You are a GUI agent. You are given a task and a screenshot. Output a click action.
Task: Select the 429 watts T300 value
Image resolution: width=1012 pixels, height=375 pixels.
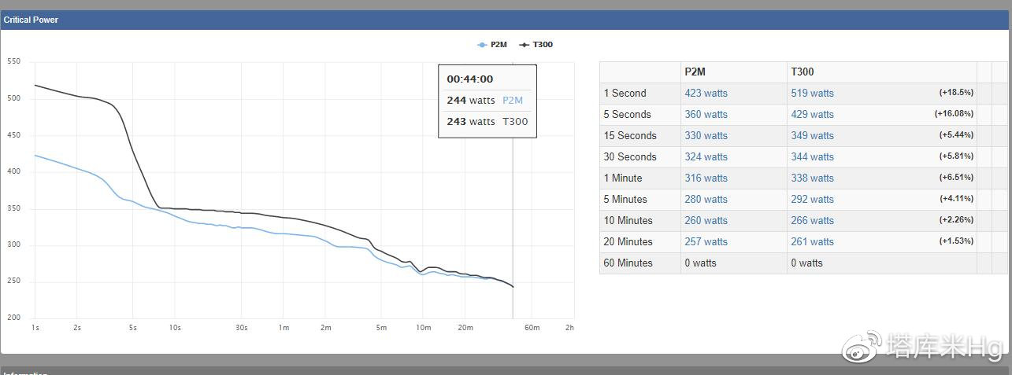[x=812, y=114]
